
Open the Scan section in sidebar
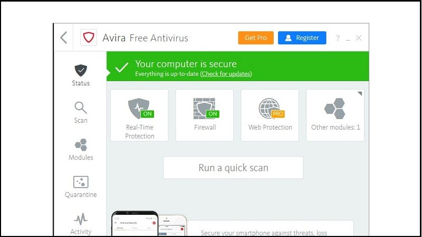click(x=81, y=113)
